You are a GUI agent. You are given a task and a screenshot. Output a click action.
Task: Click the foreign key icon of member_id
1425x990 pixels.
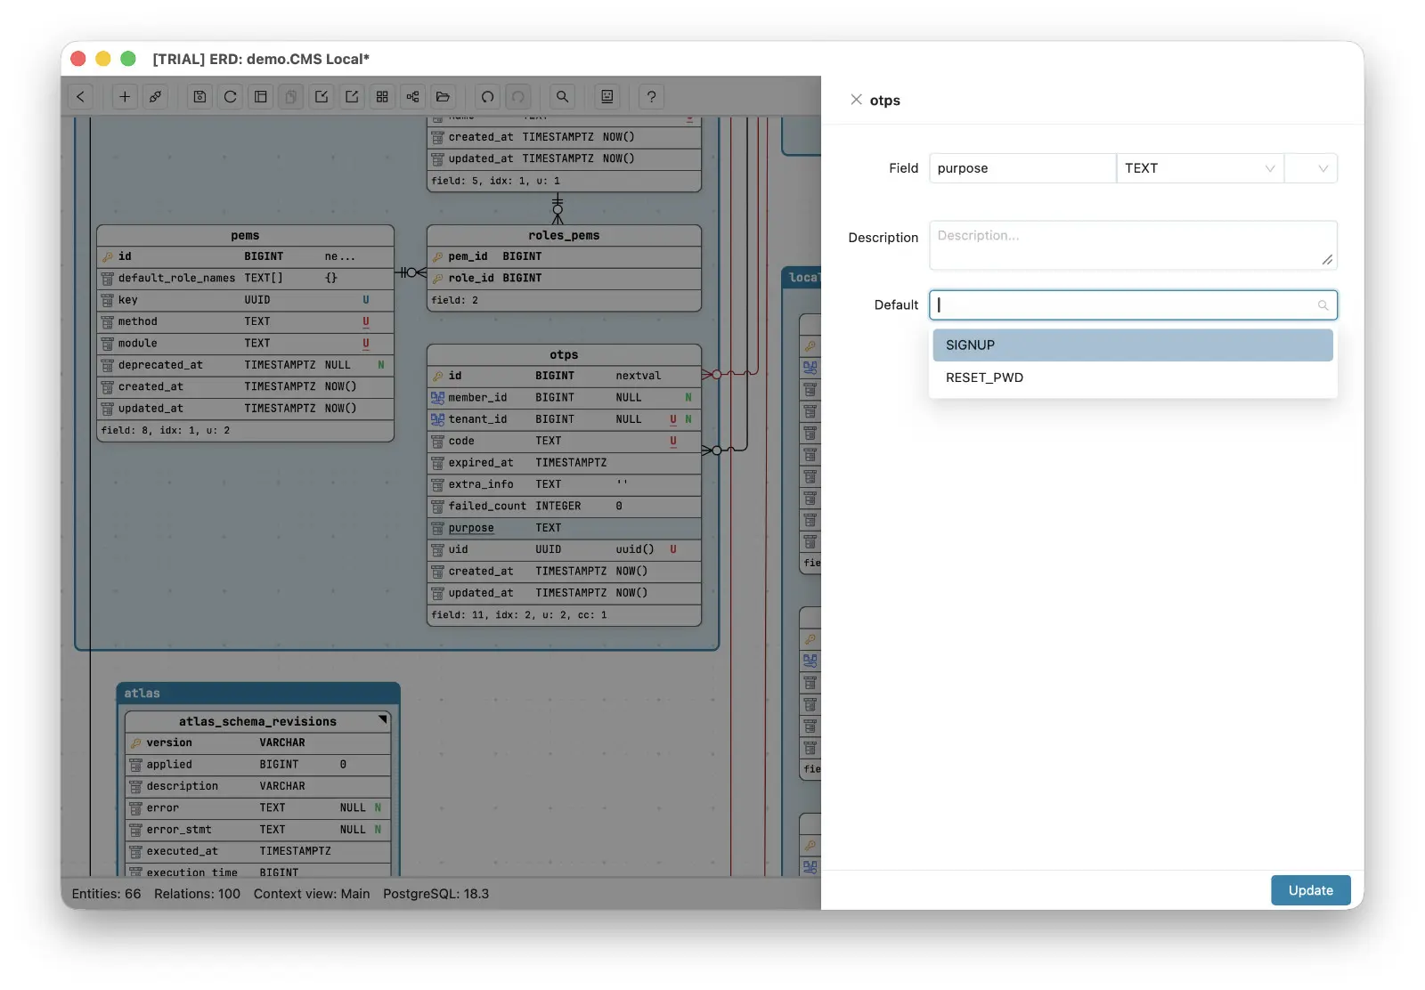[437, 397]
